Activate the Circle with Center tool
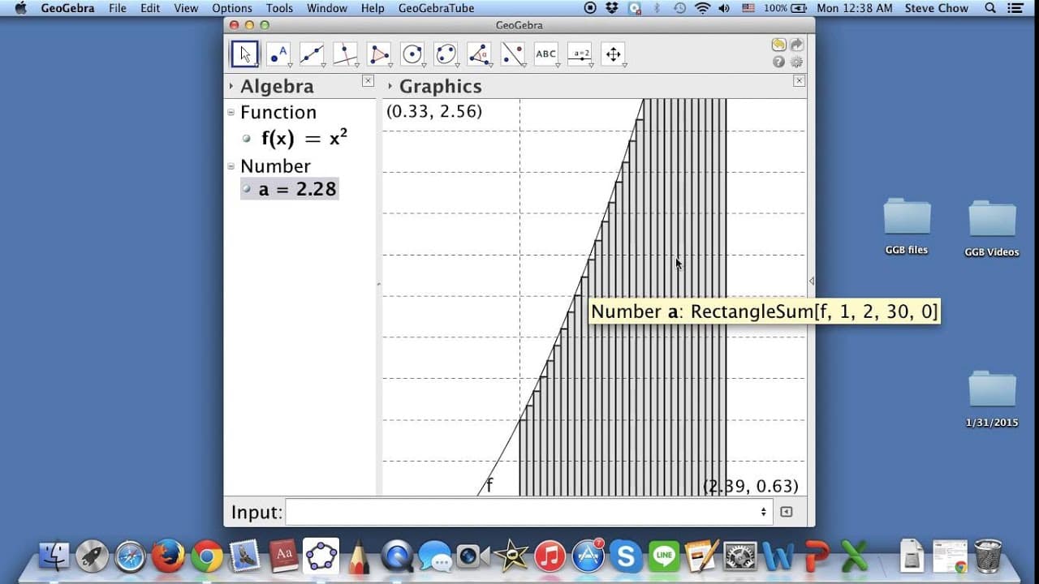1039x584 pixels. 412,54
